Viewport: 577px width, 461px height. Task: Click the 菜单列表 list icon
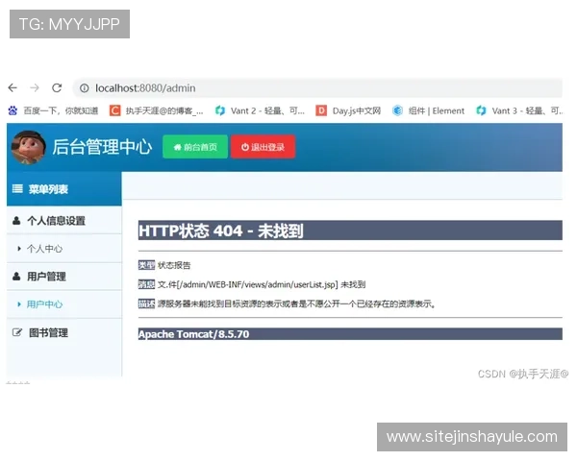click(x=17, y=189)
